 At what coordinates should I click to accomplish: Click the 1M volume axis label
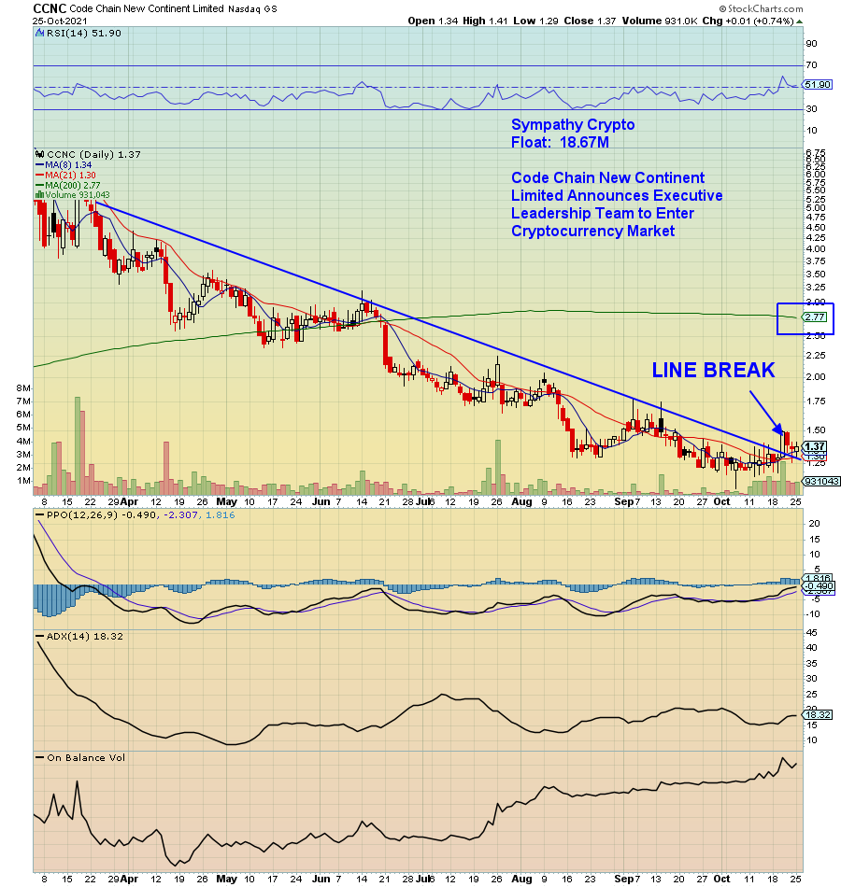(23, 481)
